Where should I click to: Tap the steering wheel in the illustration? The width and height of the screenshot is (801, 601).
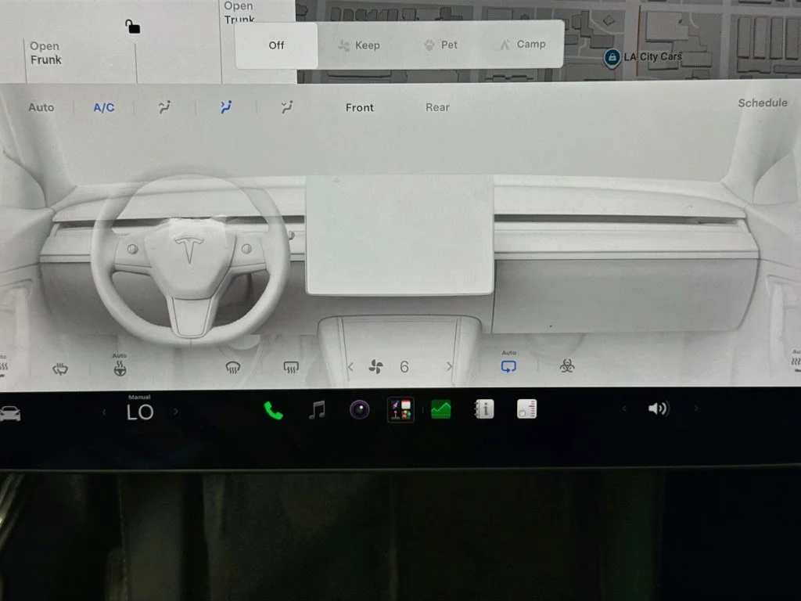coord(190,261)
